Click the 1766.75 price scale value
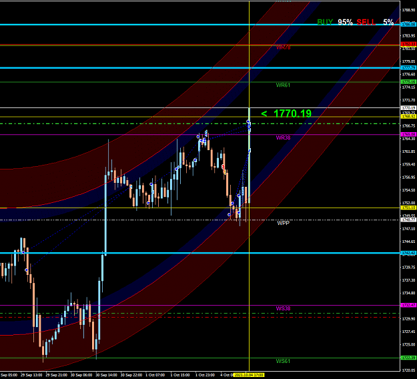Image resolution: width=417 pixels, height=379 pixels. pyautogui.click(x=408, y=126)
